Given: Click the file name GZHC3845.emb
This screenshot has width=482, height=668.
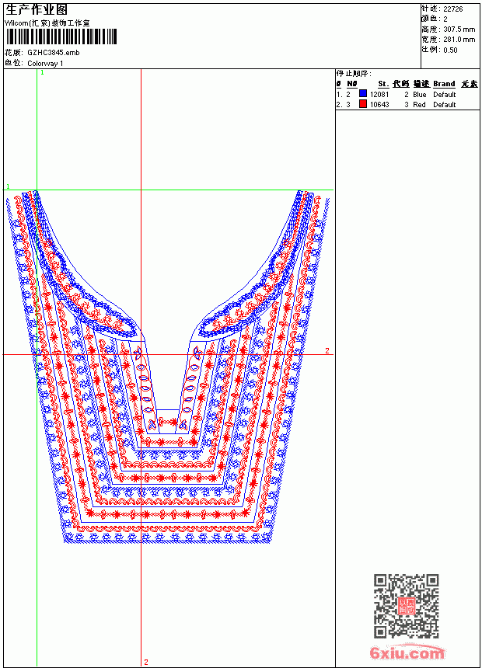Looking at the screenshot, I should coord(54,53).
